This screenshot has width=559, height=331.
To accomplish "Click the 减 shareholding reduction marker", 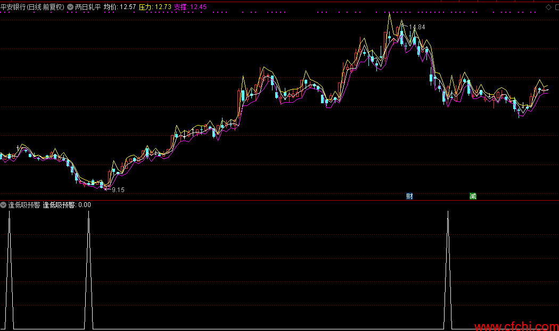I will [473, 196].
